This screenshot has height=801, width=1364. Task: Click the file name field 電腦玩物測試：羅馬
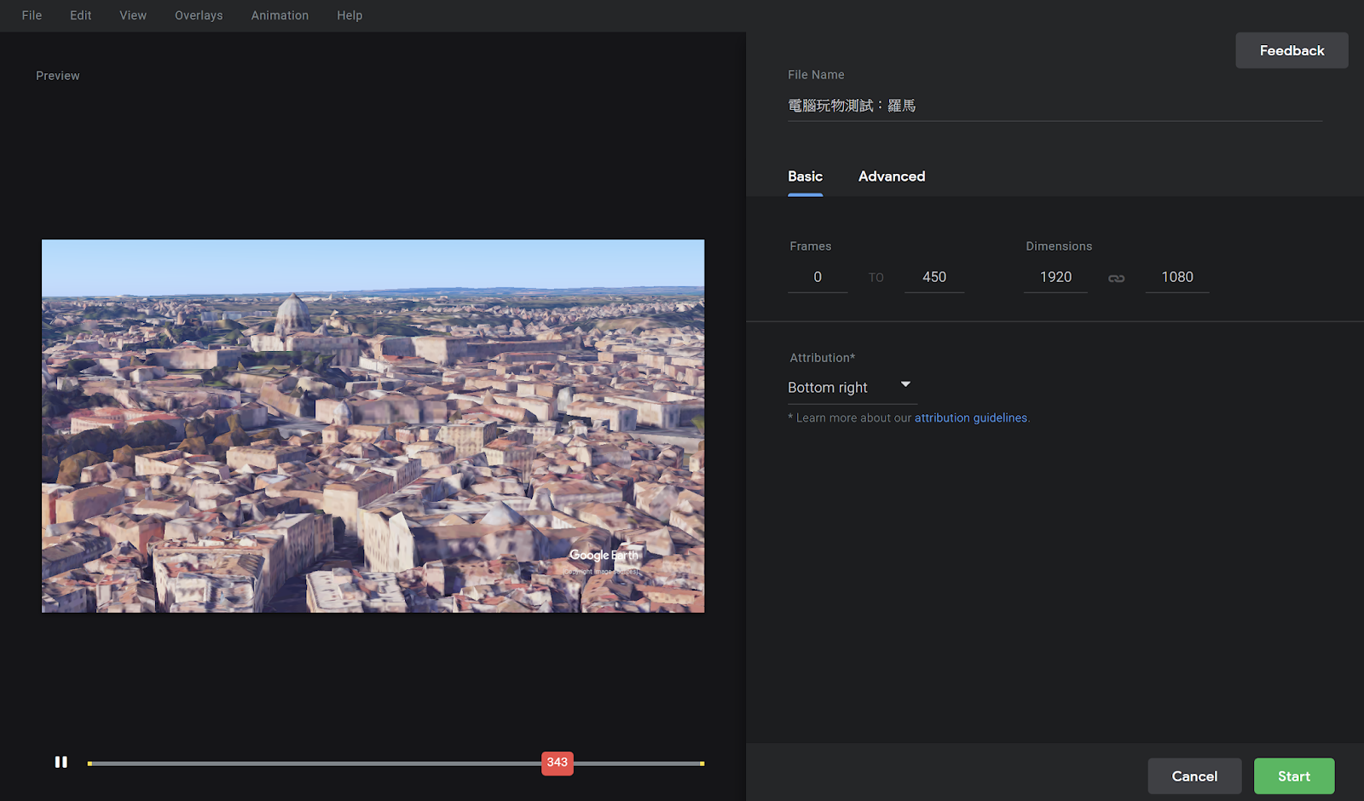point(852,105)
